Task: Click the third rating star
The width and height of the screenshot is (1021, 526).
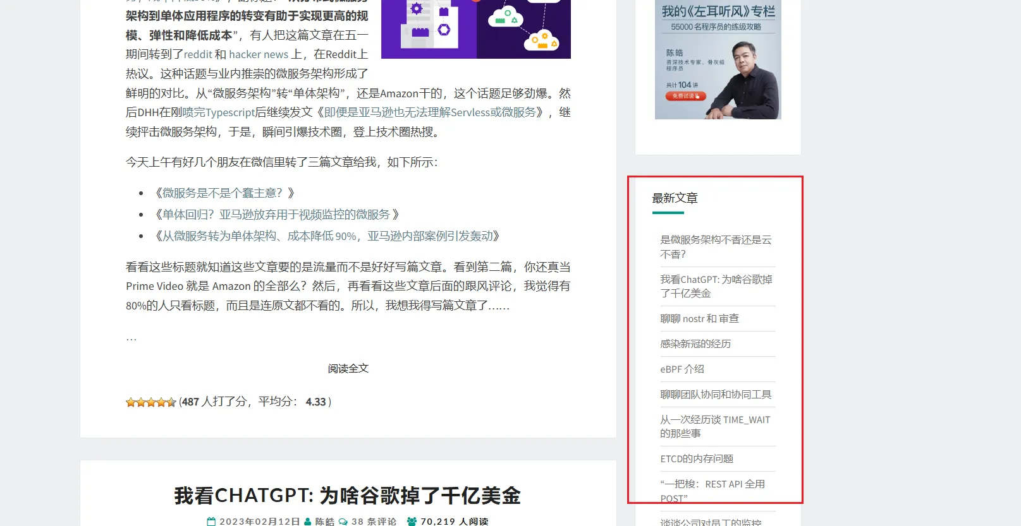Action: point(151,402)
